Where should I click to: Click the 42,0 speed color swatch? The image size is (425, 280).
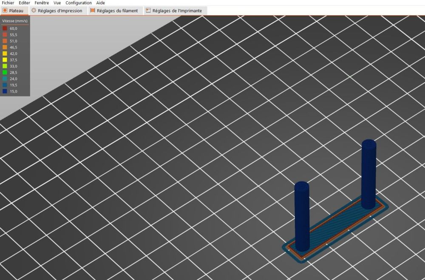pyautogui.click(x=5, y=54)
